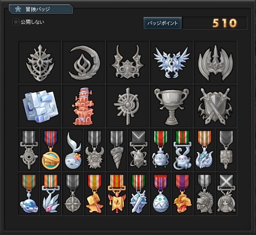Viewport: 256px width, 235px height.
Task: Click the bearded horned viking medal
Action: point(94,150)
